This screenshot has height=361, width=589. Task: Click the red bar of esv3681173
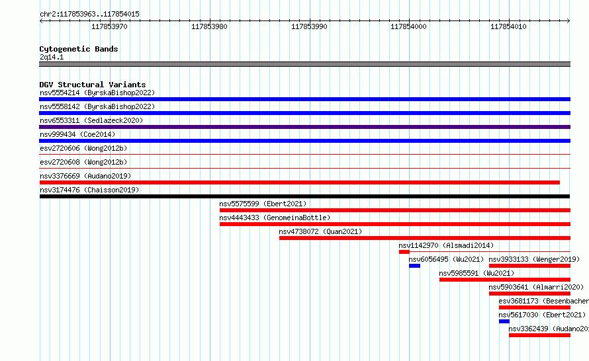coord(535,307)
